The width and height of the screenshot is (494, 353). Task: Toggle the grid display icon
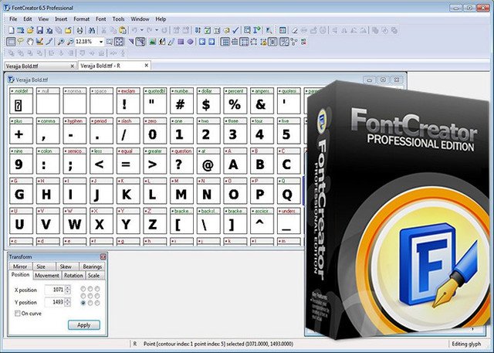pyautogui.click(x=225, y=42)
